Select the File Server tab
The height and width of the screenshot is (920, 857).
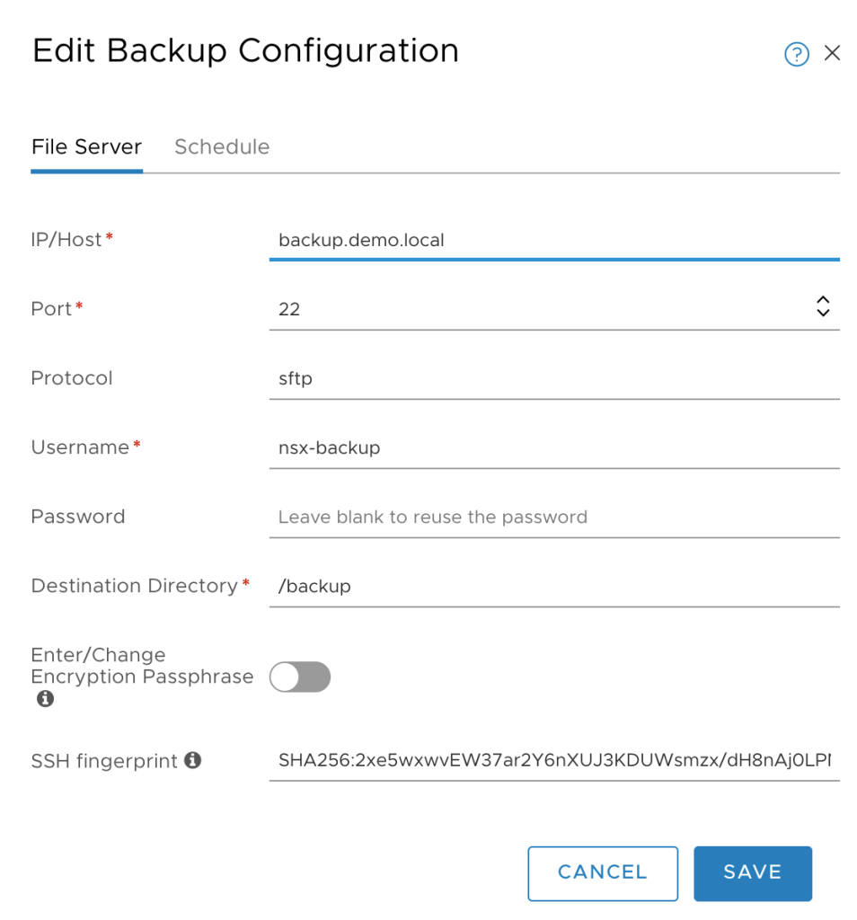pos(86,147)
